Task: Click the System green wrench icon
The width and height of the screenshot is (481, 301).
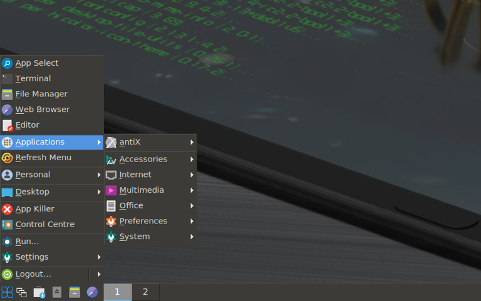Action: point(111,237)
